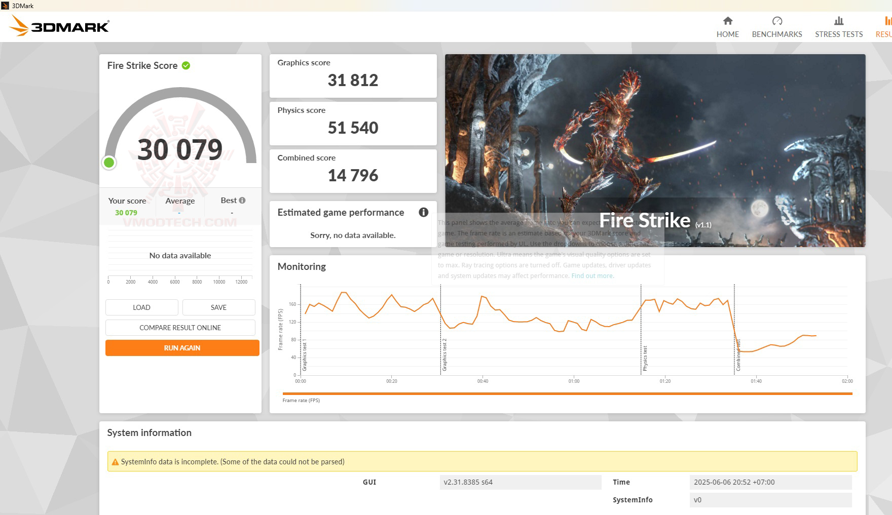Click the Home icon in navigation bar

tap(728, 22)
